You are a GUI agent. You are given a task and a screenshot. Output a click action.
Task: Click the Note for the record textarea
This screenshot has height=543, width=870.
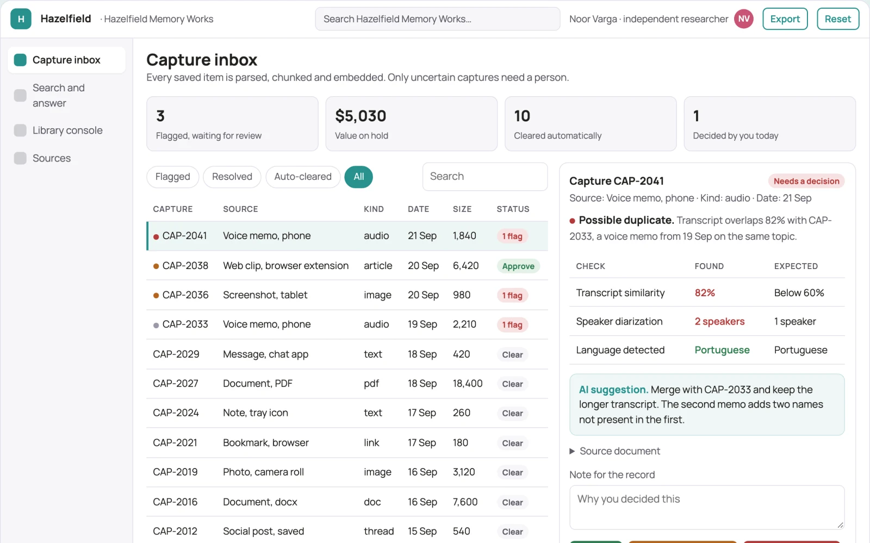point(707,508)
